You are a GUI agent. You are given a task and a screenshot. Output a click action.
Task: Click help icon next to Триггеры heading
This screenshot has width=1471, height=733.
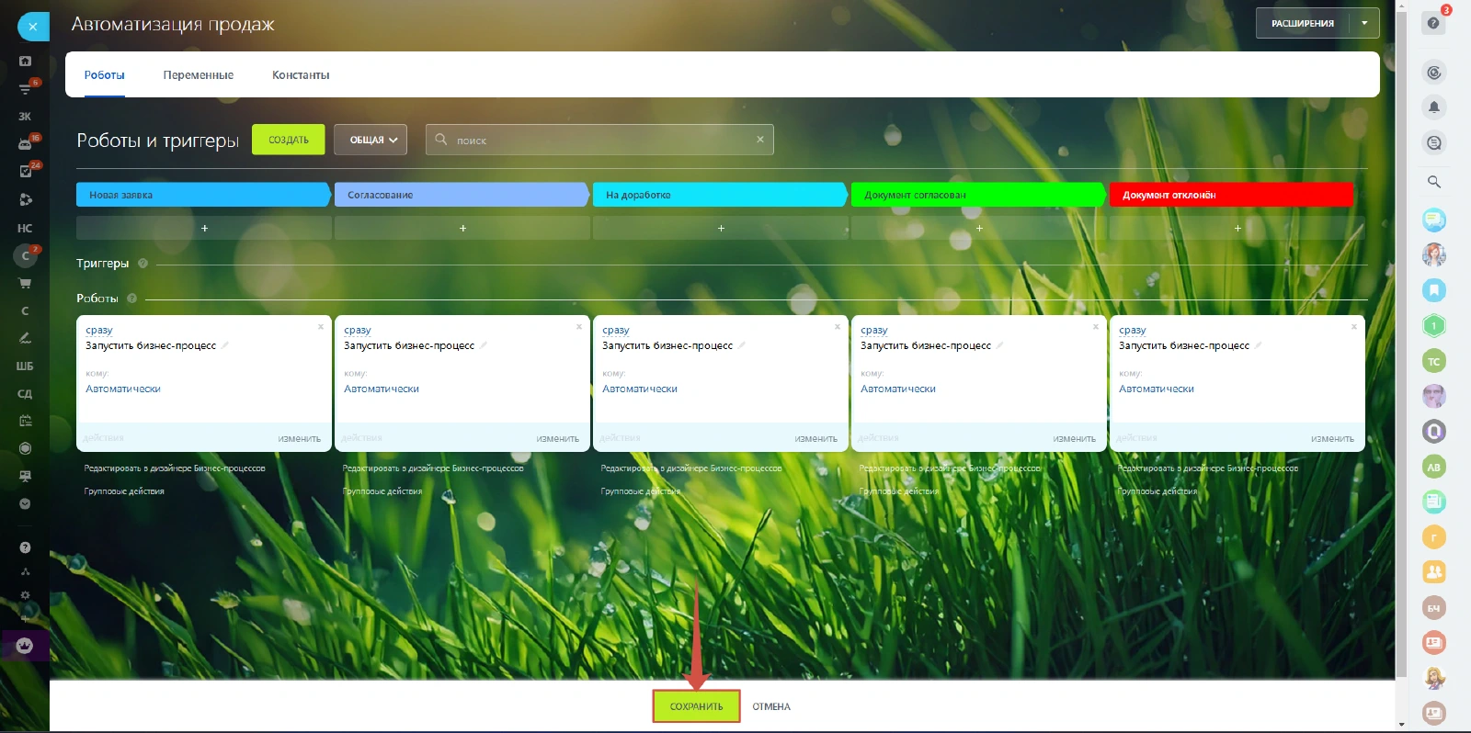(x=143, y=264)
